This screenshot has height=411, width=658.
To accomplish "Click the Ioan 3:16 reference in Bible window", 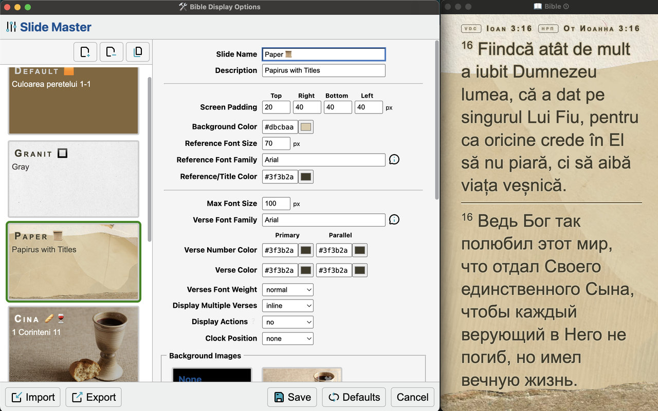I will (x=508, y=29).
